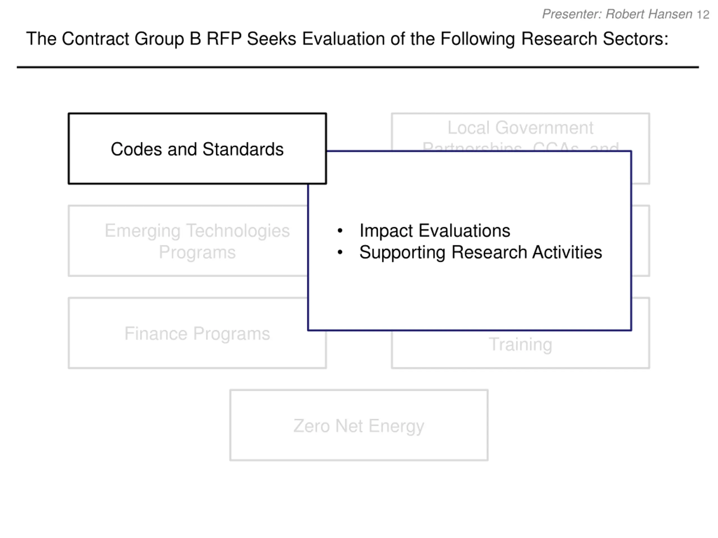
Task: Click the Local Government heading text
Action: pos(520,127)
